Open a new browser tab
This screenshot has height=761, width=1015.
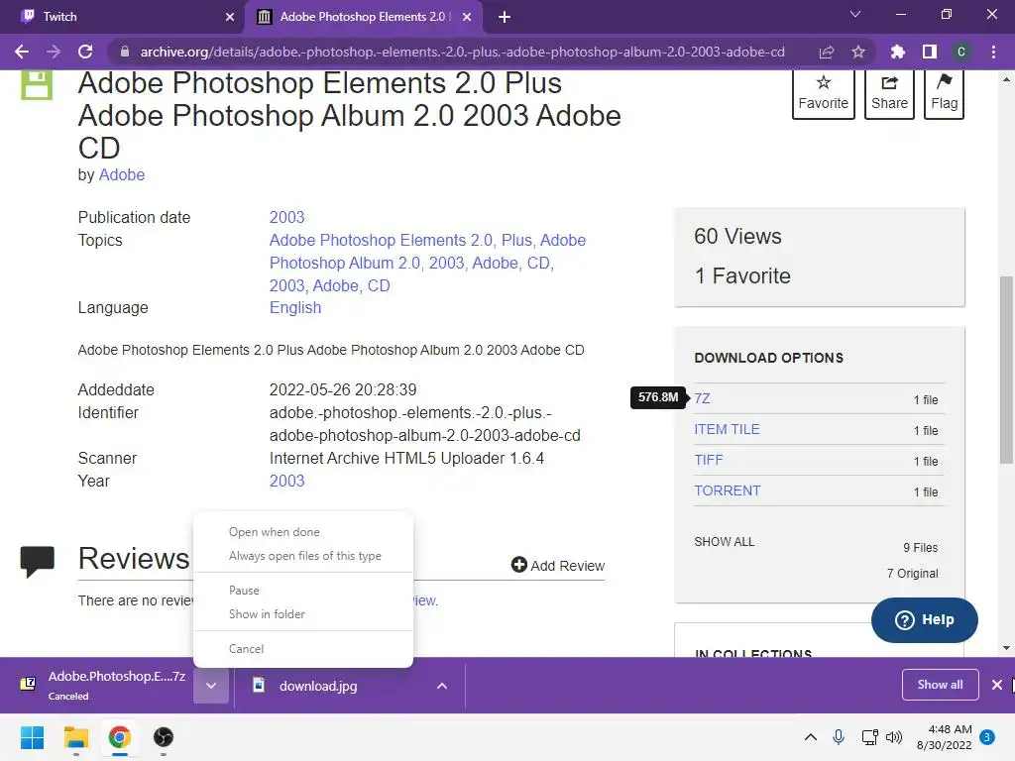coord(505,17)
